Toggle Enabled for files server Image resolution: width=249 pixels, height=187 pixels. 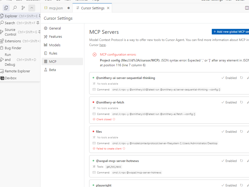point(229,132)
